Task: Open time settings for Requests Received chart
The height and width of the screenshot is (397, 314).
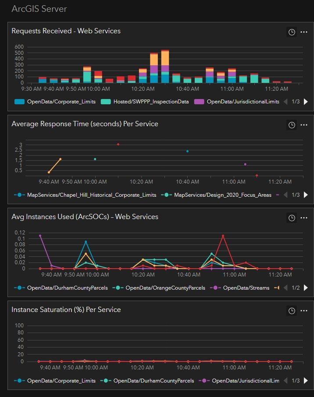Action: coord(292,32)
